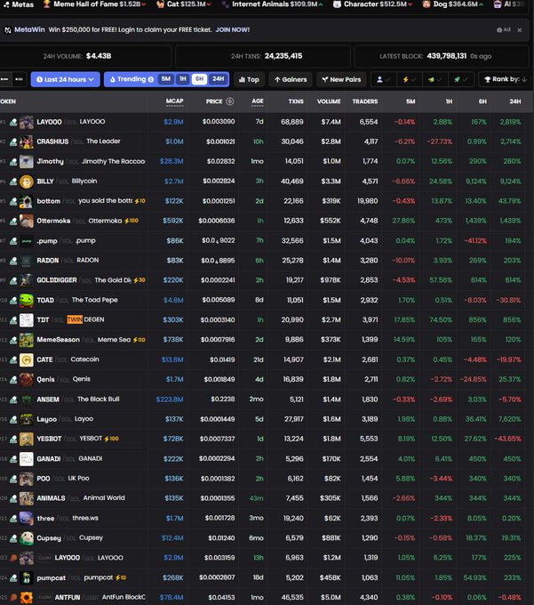Sort table by 24H change column header
Viewport: 534px width, 605px height.
pyautogui.click(x=515, y=101)
